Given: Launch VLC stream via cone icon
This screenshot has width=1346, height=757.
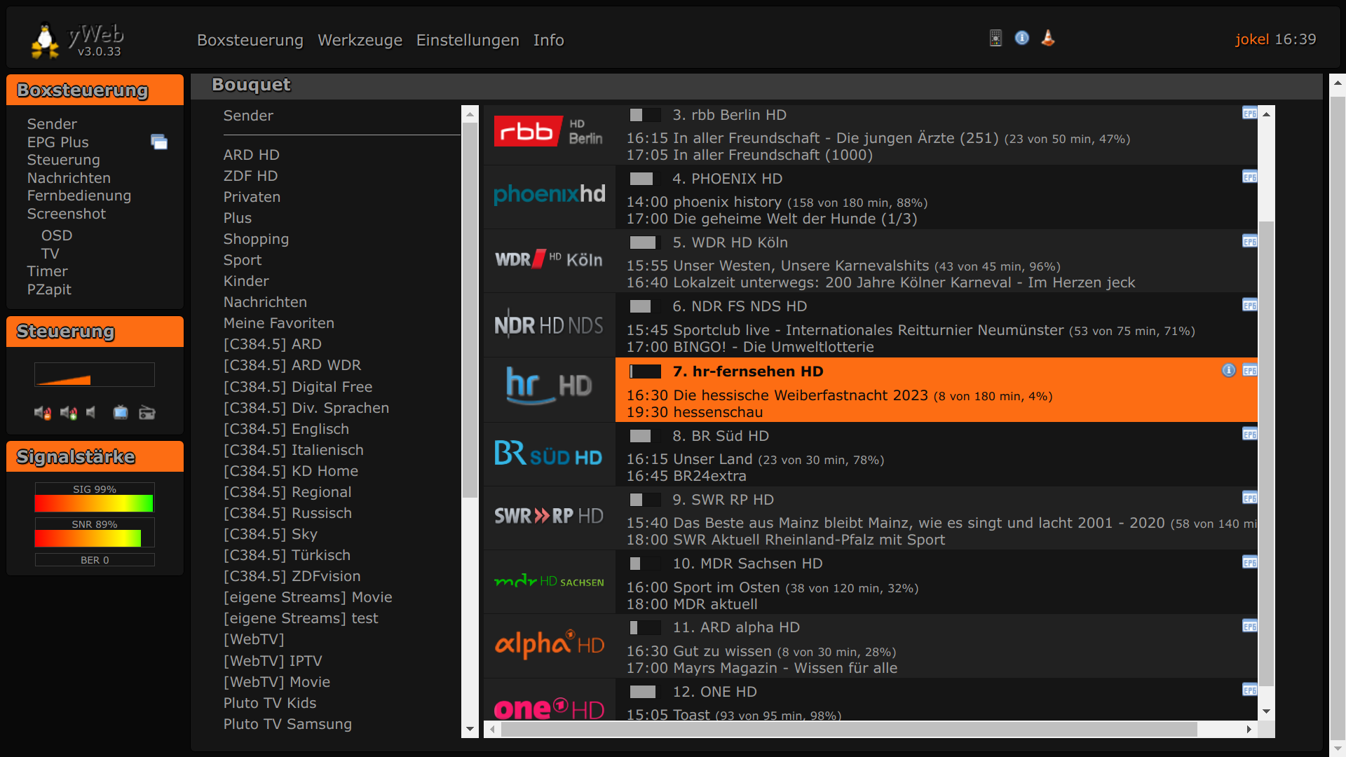Looking at the screenshot, I should 1048,38.
